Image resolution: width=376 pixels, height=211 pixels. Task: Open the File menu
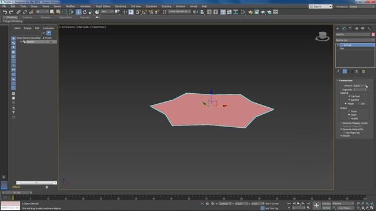click(4, 6)
